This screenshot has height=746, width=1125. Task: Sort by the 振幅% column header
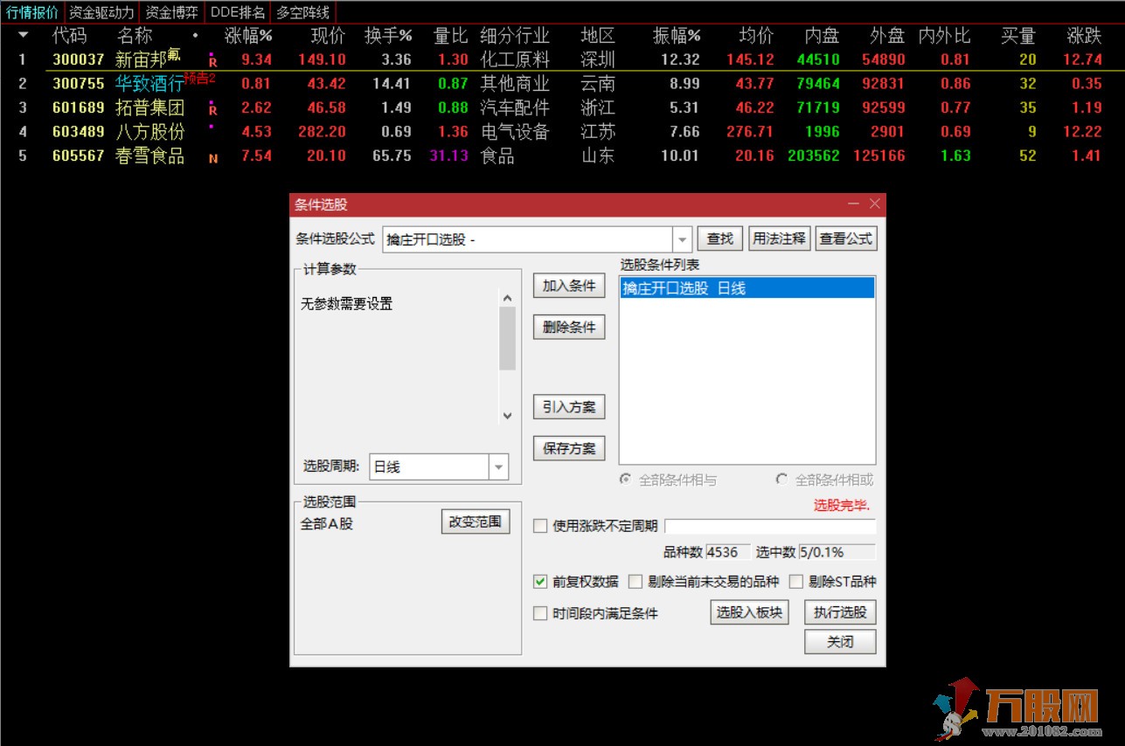pyautogui.click(x=677, y=36)
